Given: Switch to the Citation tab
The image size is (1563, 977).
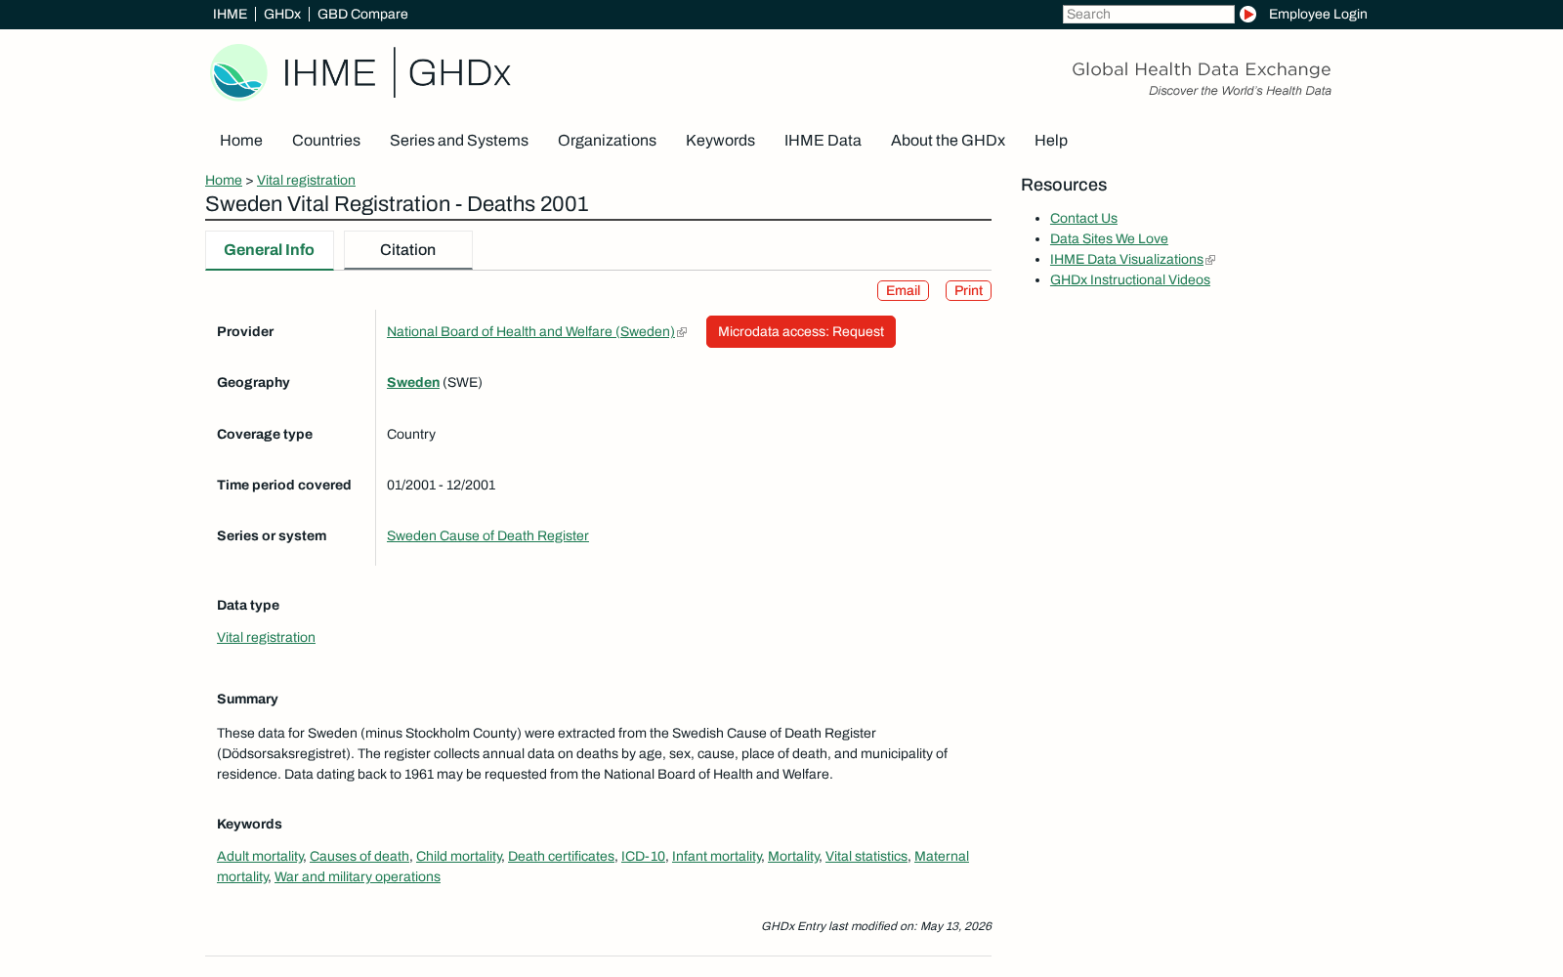Looking at the screenshot, I should coord(408,250).
